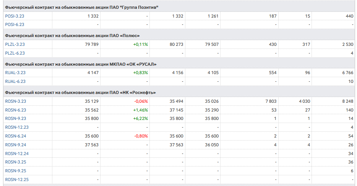Click the 54 value in ROSN-6.24 row

point(351,136)
